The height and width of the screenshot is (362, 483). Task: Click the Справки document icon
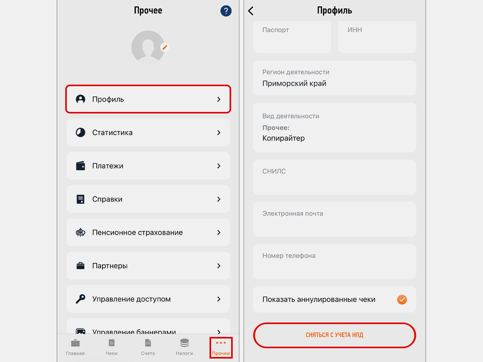click(81, 199)
